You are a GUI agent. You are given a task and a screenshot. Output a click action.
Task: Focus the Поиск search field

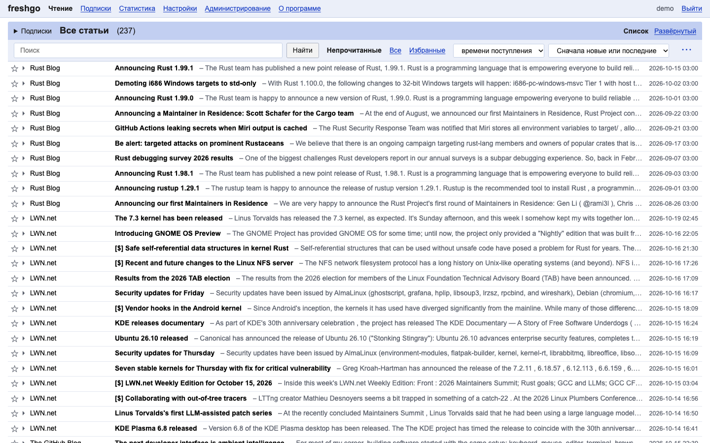click(x=148, y=50)
